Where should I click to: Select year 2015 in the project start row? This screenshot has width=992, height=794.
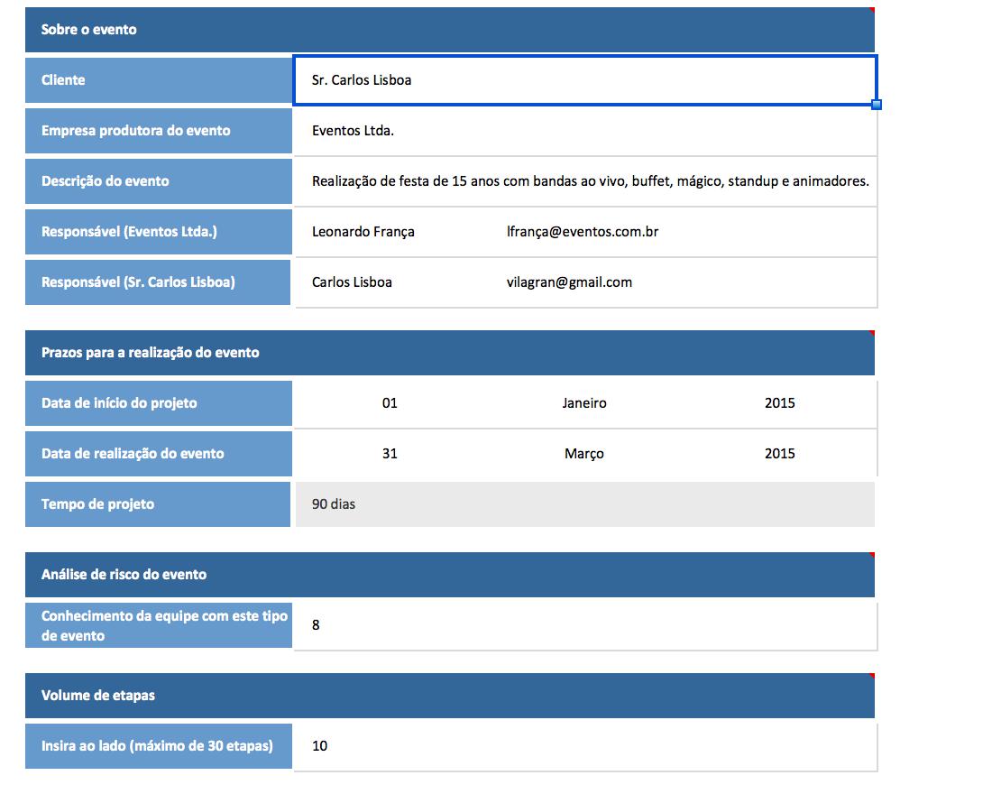[x=779, y=403]
